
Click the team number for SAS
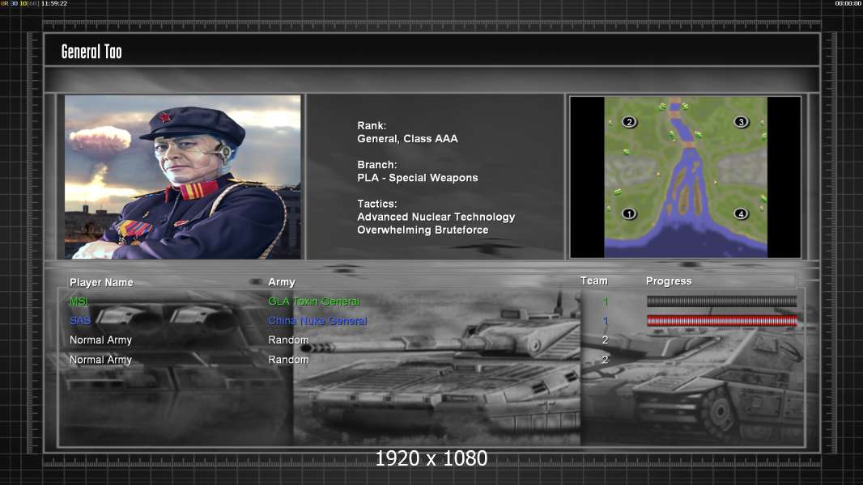[x=606, y=321]
